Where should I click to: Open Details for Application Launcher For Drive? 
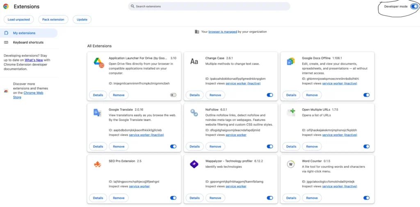(x=98, y=95)
